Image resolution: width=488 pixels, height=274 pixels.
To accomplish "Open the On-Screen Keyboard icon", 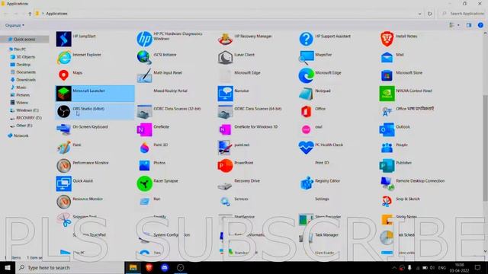I will click(63, 129).
